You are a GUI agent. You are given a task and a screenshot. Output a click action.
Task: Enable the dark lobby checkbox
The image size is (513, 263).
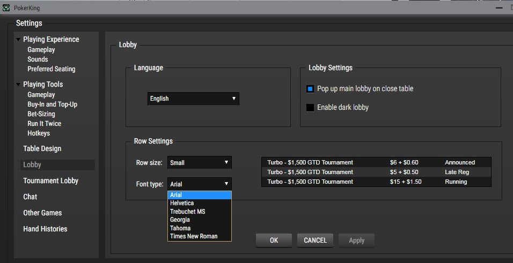(310, 108)
